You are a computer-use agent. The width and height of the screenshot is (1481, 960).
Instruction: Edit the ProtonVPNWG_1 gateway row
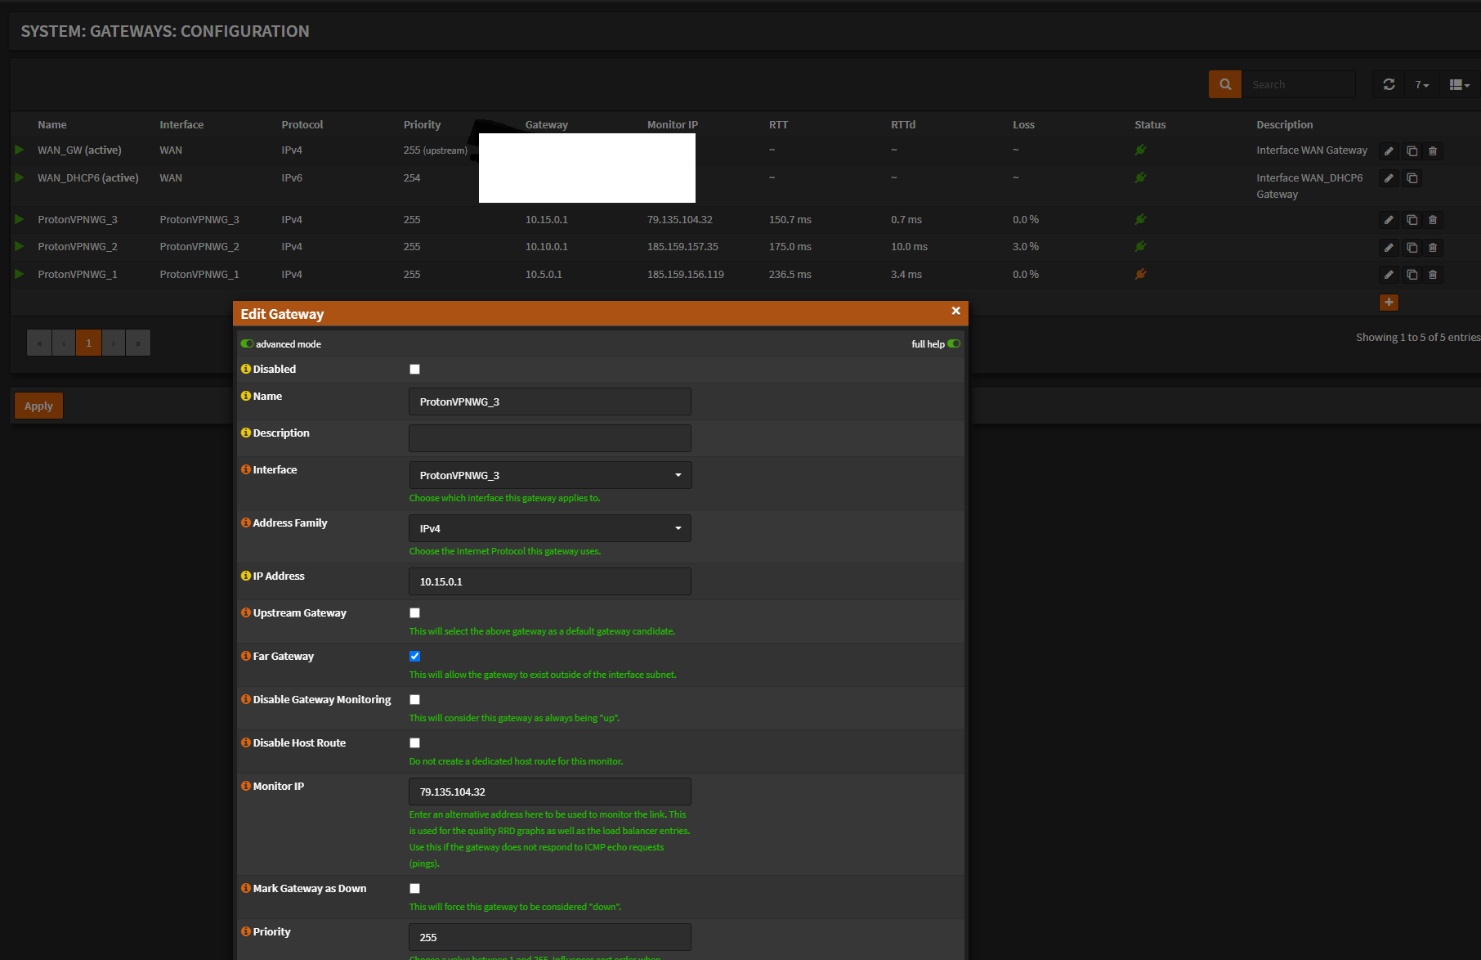click(x=1389, y=275)
